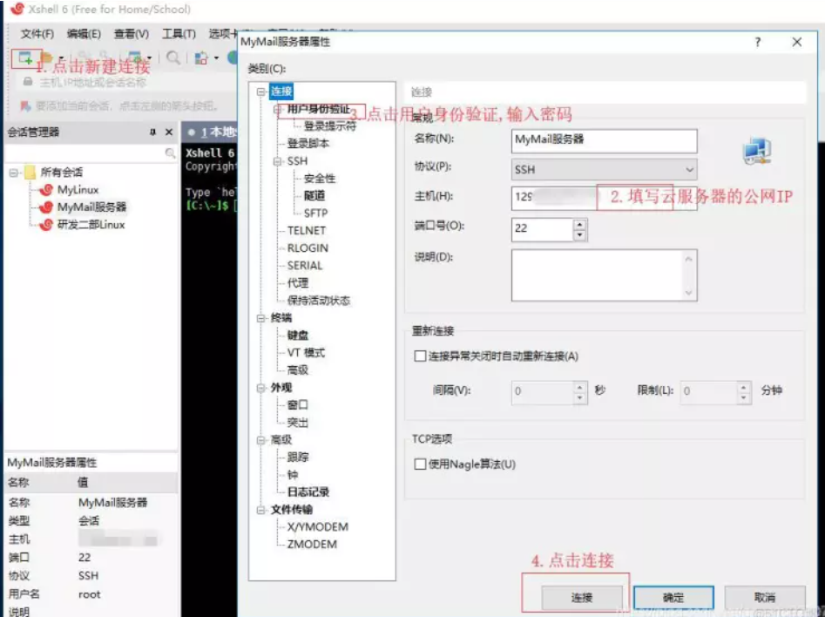Viewport: 825px width, 617px height.
Task: Click the 说明(D) text area
Action: [604, 275]
